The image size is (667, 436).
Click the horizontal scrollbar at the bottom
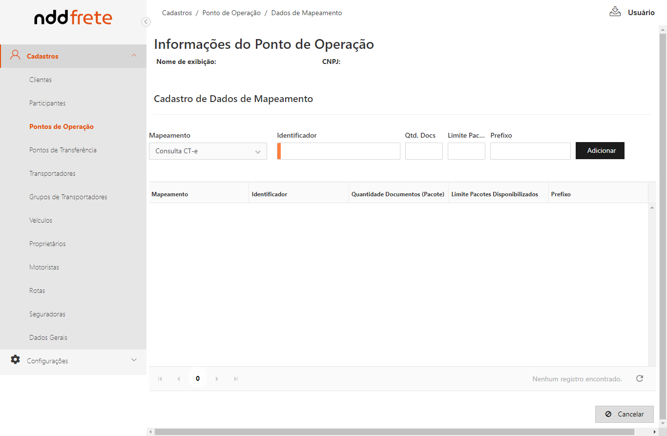pos(394,432)
